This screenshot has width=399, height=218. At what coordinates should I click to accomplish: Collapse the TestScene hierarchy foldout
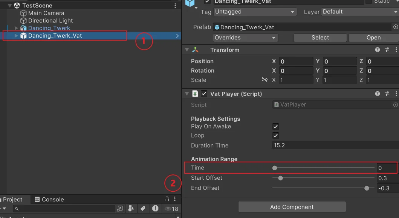[x=10, y=6]
